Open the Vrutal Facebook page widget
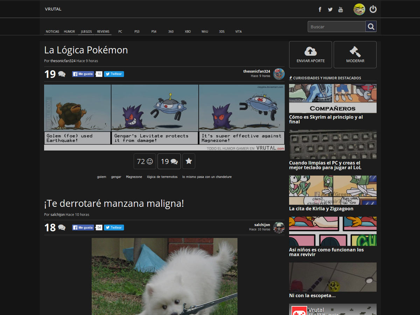 coord(333,309)
